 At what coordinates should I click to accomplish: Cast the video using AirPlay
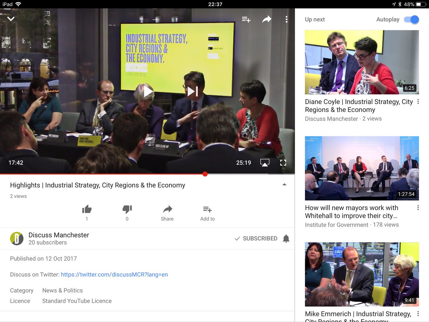point(265,162)
